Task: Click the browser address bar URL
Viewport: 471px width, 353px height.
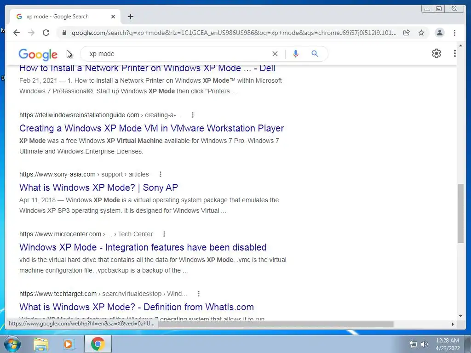Action: click(234, 33)
